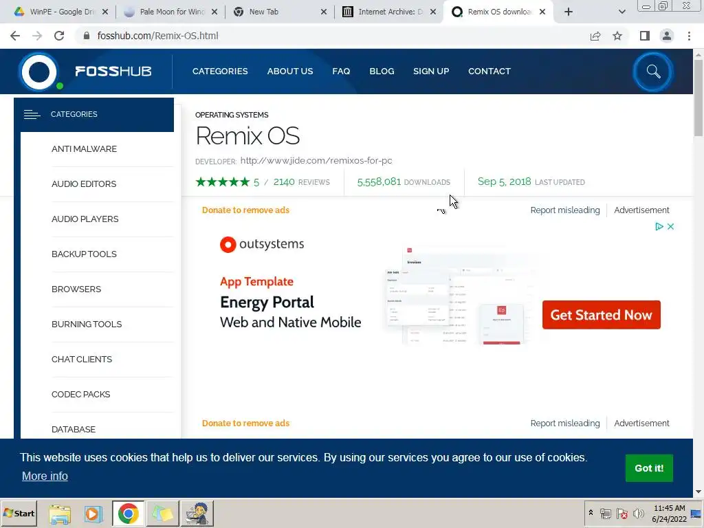Viewport: 704px width, 528px height.
Task: Click the Sep 5, 2018 last updated date
Action: (x=504, y=181)
